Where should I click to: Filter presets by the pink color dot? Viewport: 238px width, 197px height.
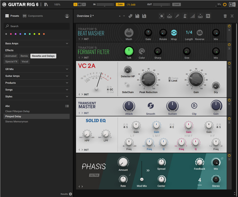pyautogui.click(x=11, y=34)
